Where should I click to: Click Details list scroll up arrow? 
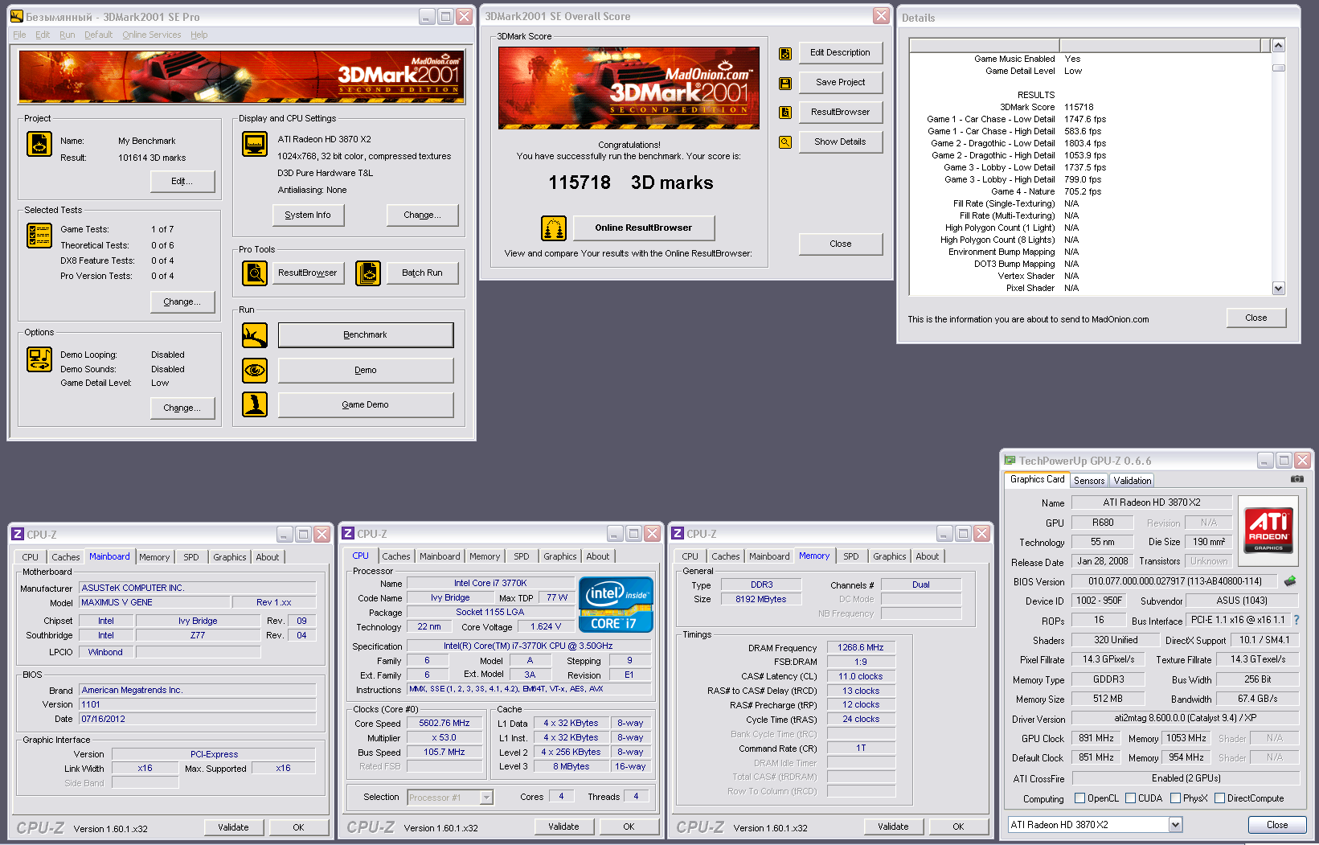[1279, 46]
